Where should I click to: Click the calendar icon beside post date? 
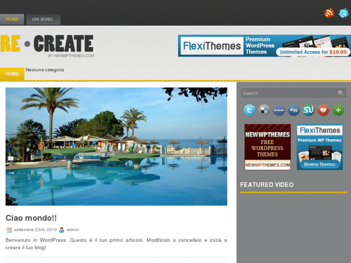pyautogui.click(x=9, y=230)
